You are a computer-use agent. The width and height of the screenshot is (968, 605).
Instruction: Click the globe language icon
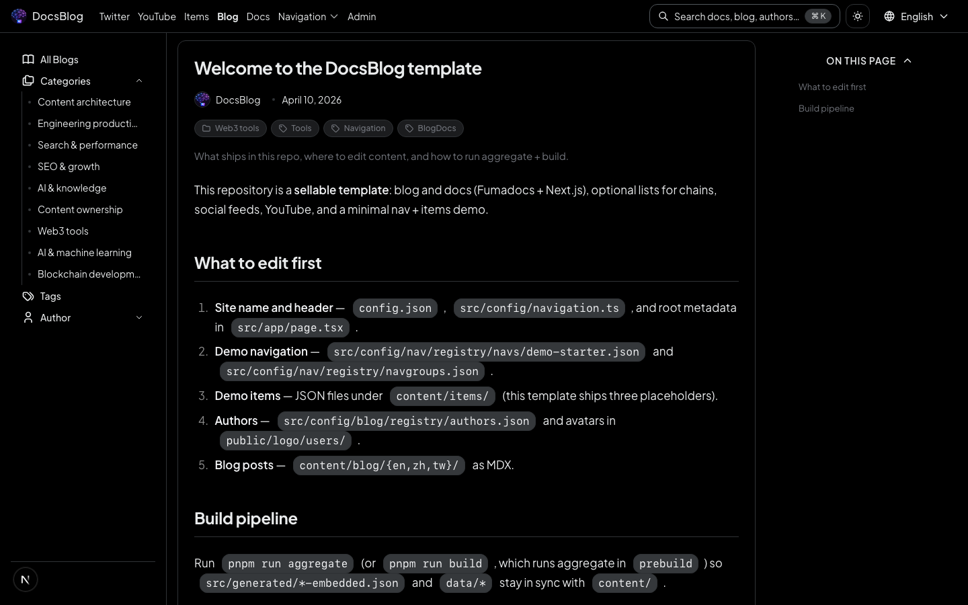pos(889,16)
